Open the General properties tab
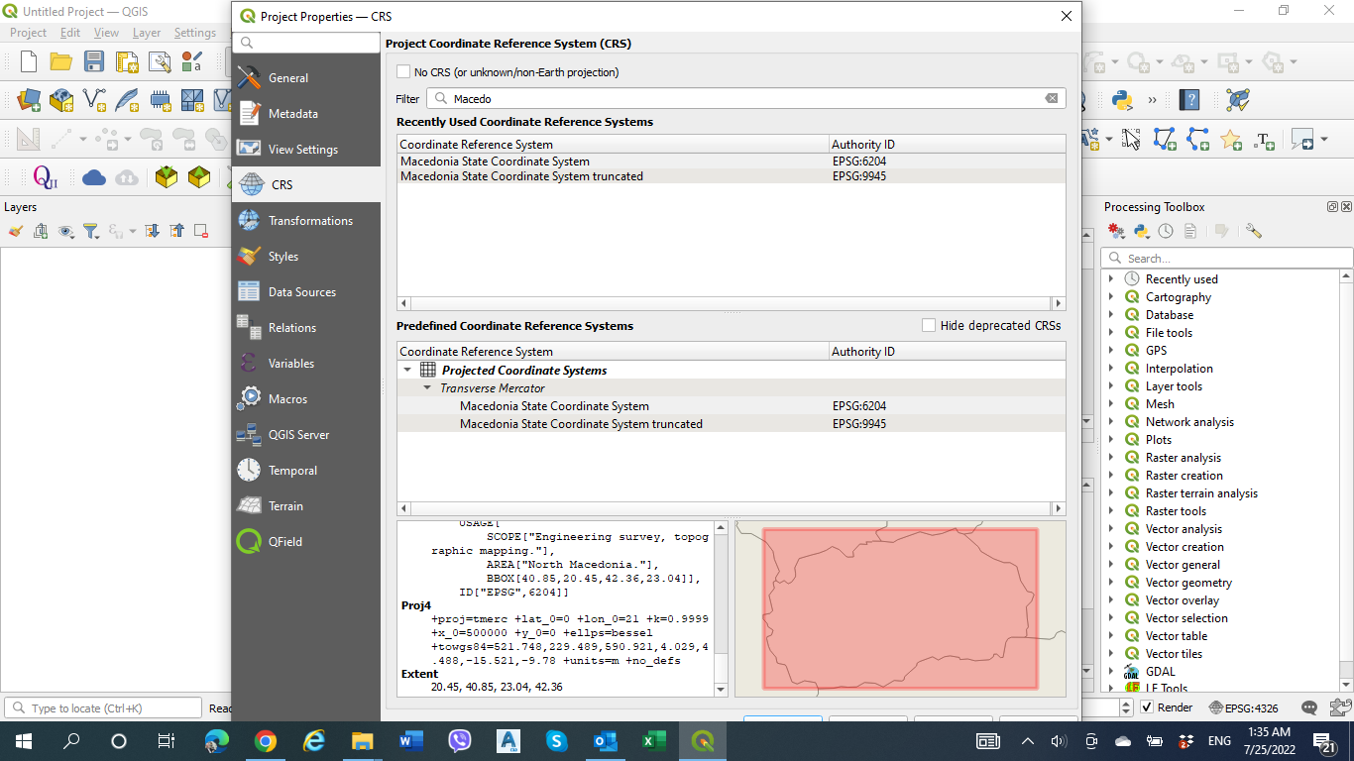 pyautogui.click(x=306, y=78)
